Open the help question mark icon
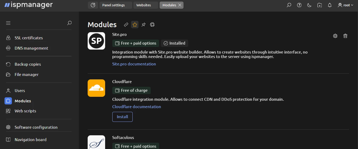 click(x=299, y=5)
